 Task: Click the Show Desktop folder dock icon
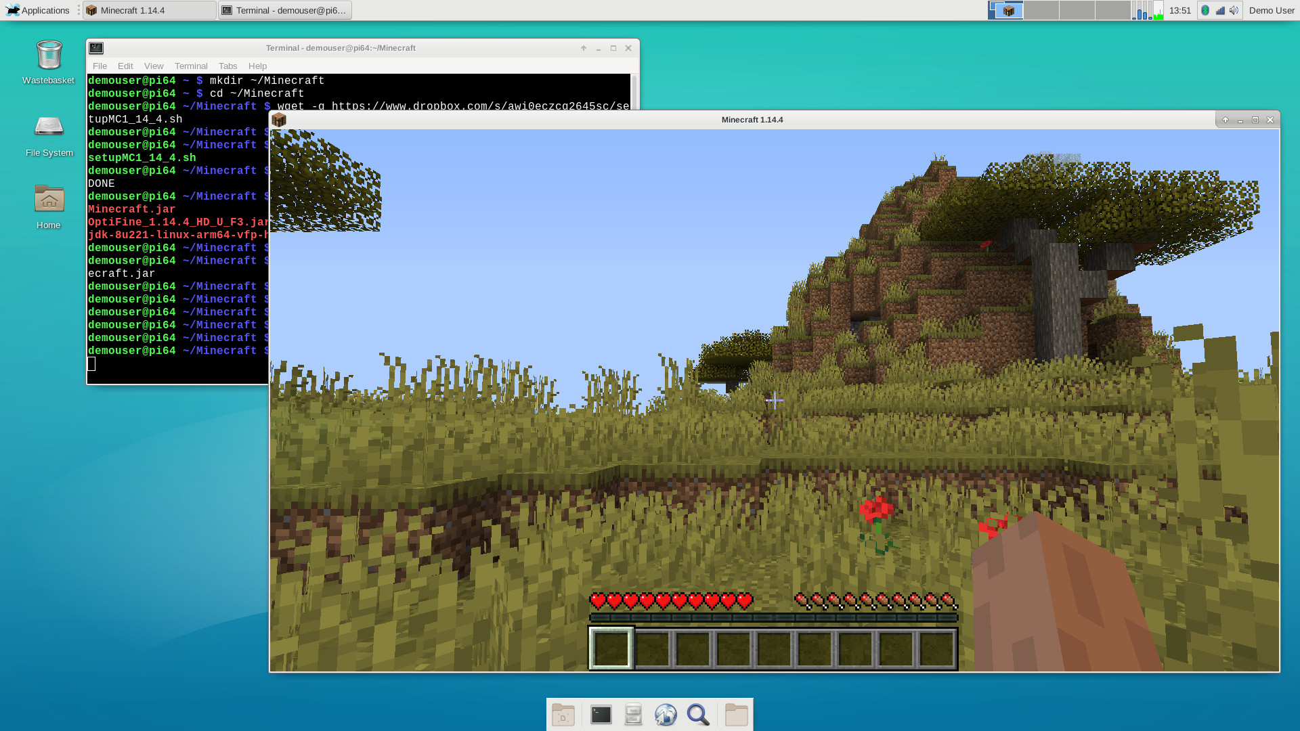pos(563,715)
